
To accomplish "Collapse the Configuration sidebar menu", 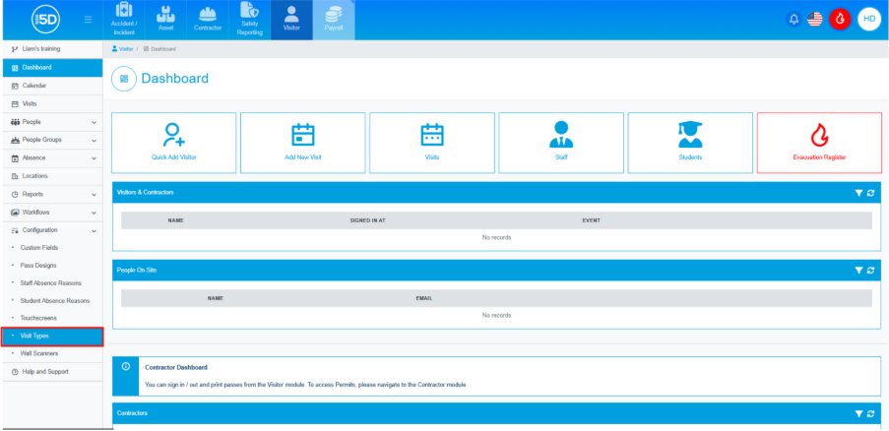I will coord(53,230).
